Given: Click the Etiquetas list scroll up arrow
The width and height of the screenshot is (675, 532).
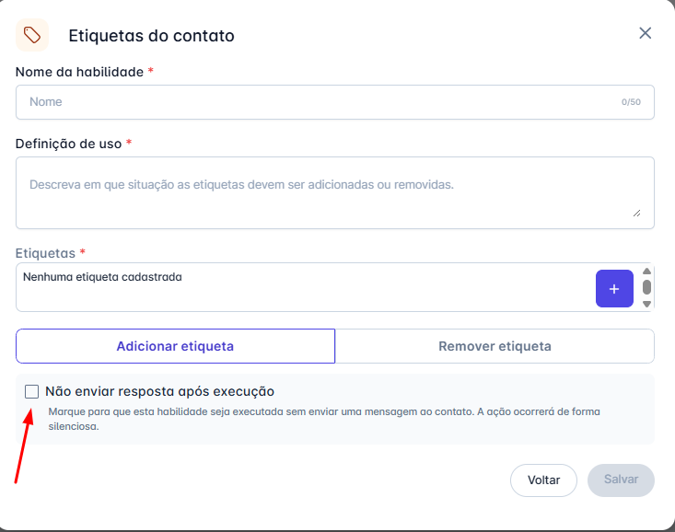Looking at the screenshot, I should point(646,272).
